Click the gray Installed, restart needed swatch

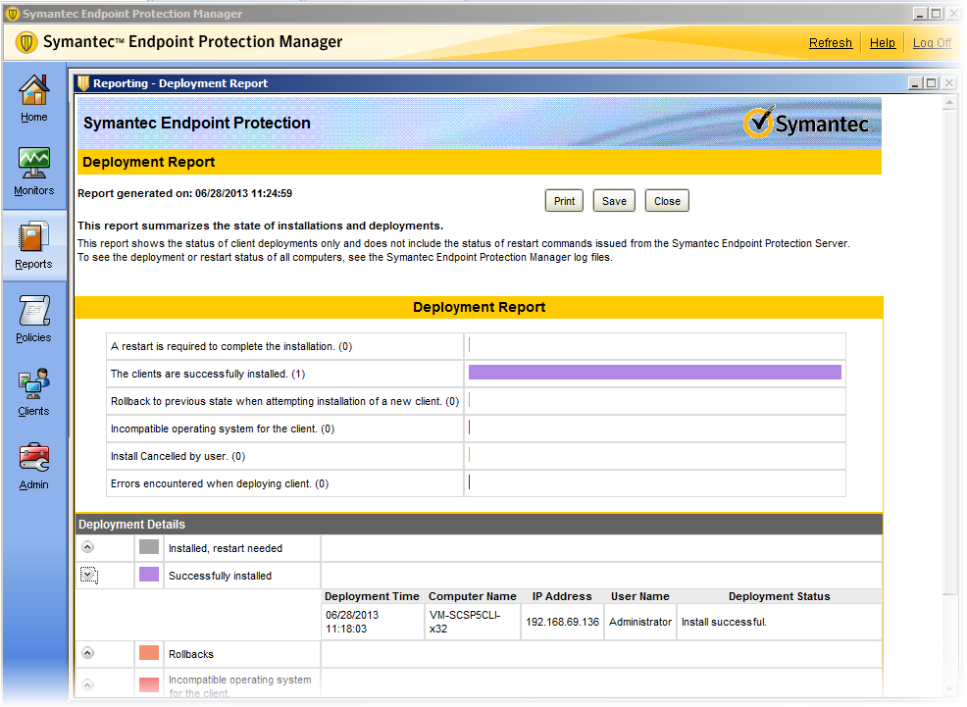click(149, 547)
